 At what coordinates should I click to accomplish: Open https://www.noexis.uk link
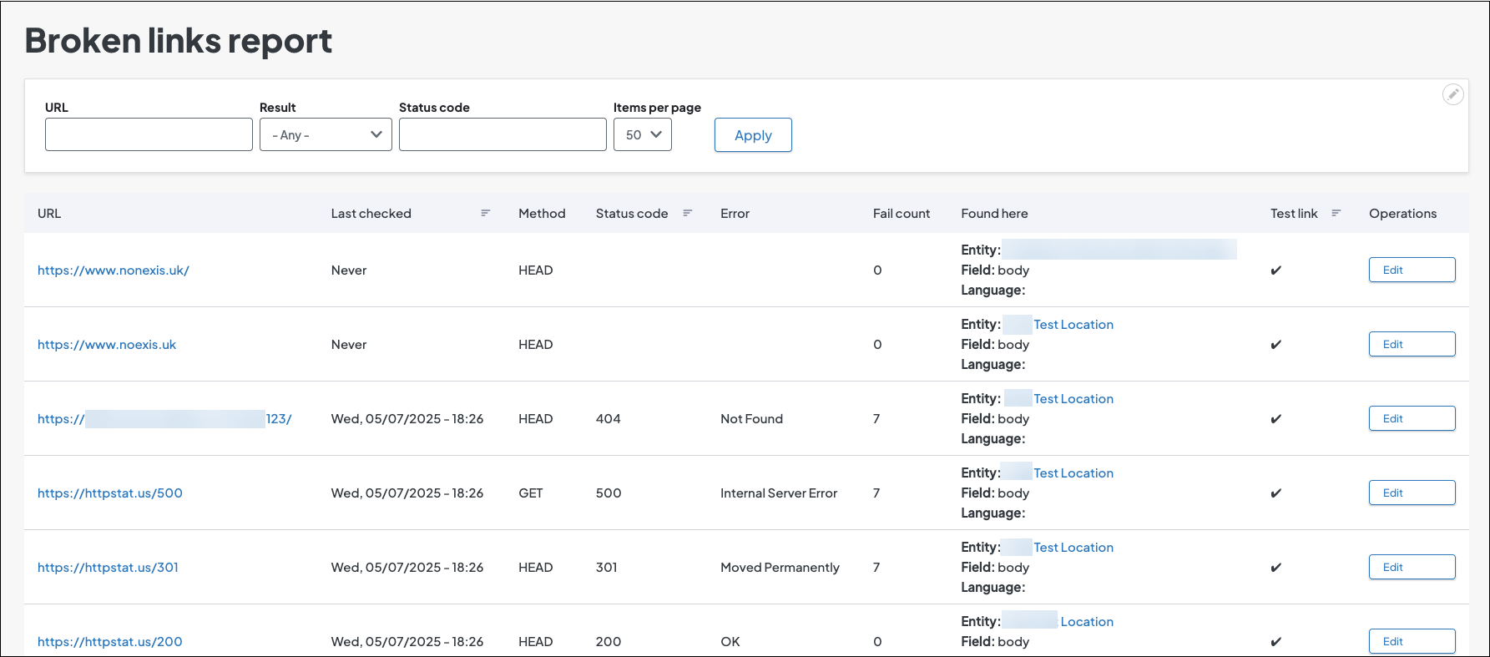coord(107,345)
